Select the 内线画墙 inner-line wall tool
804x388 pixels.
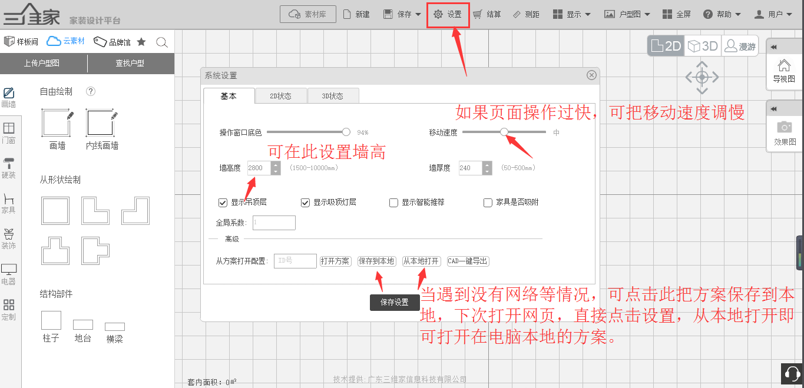tap(101, 124)
